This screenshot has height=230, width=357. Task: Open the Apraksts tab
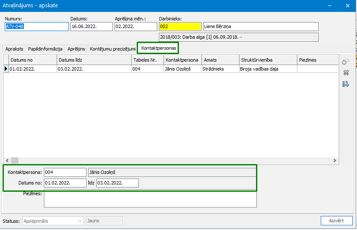tap(14, 49)
